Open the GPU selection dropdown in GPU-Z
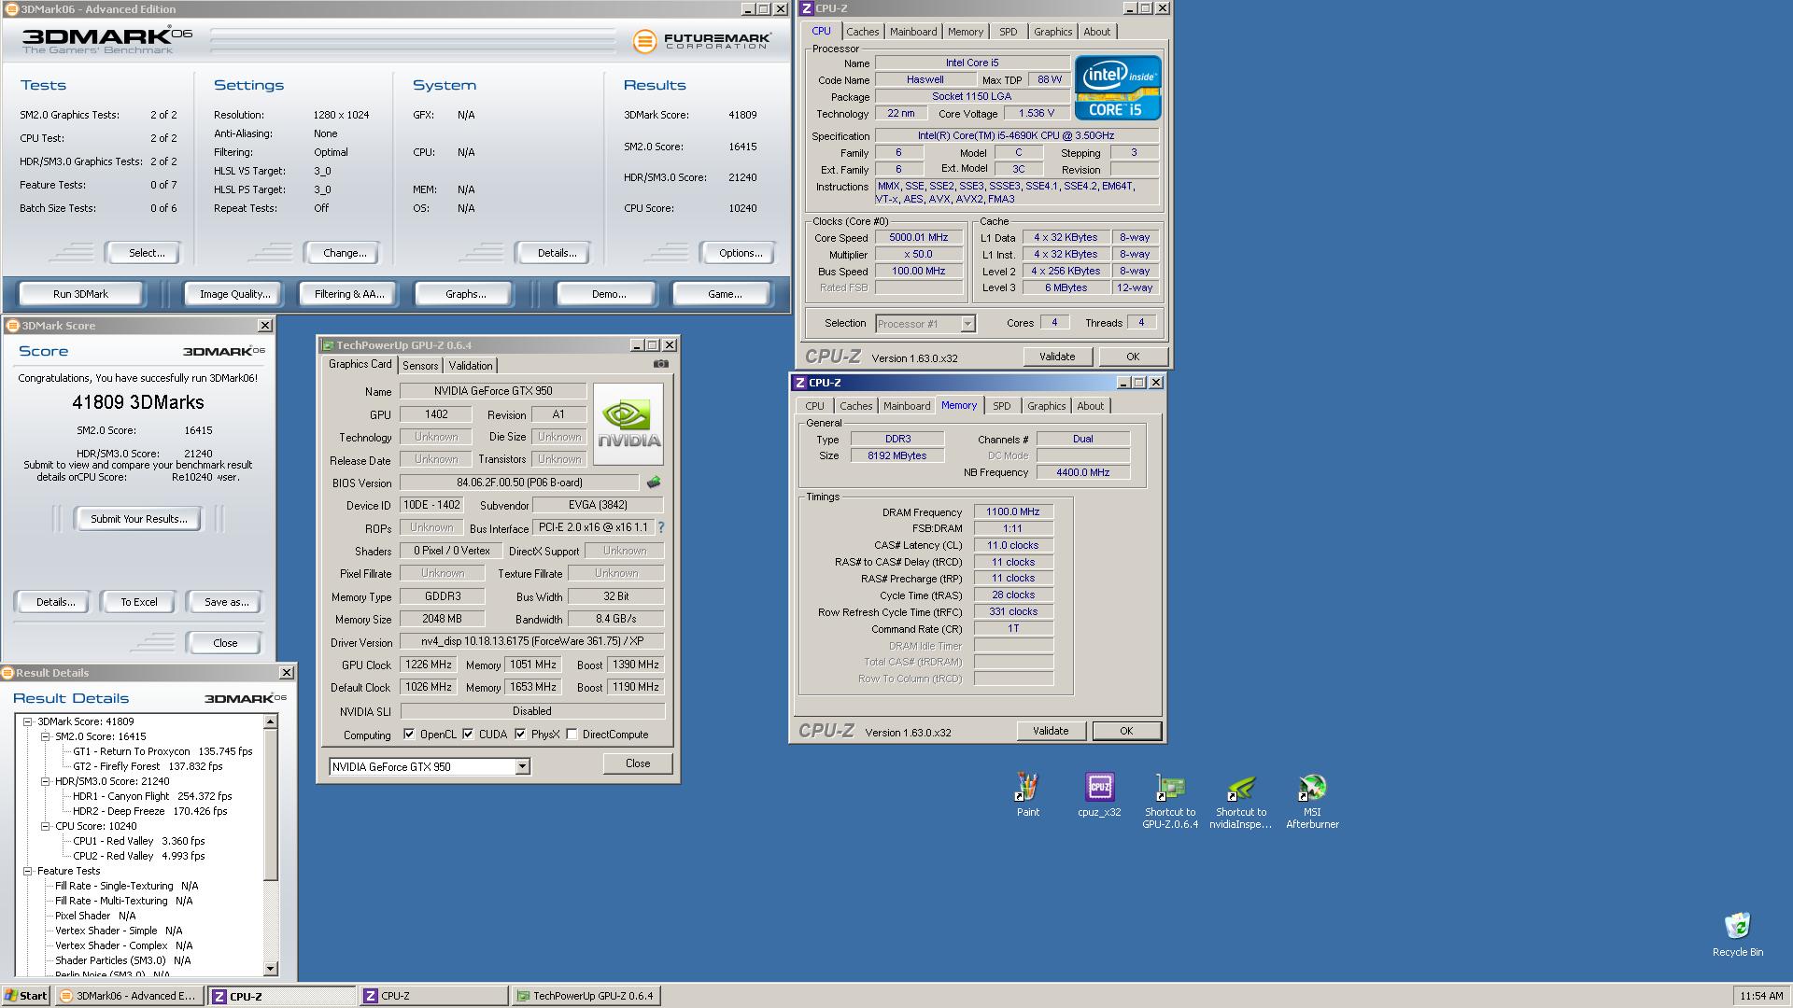 522,767
